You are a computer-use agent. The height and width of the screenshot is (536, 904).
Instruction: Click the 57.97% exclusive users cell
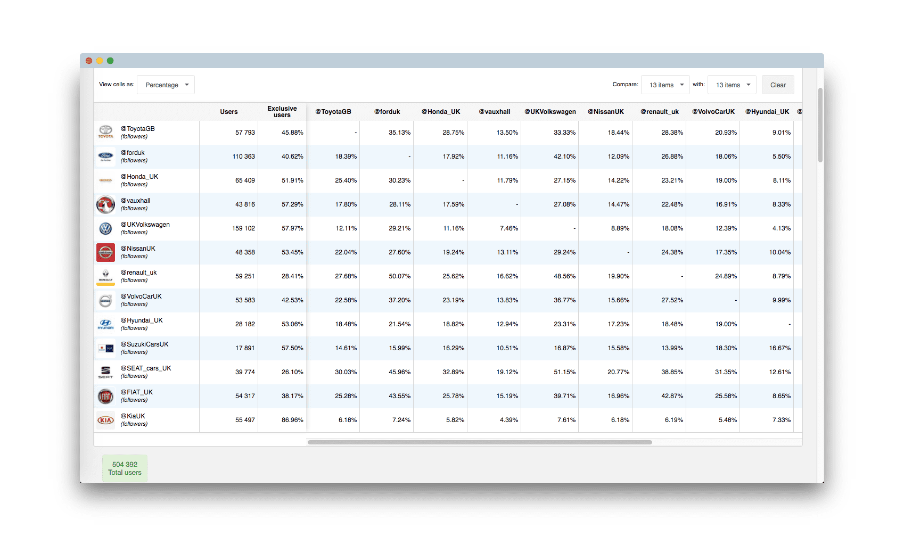292,228
